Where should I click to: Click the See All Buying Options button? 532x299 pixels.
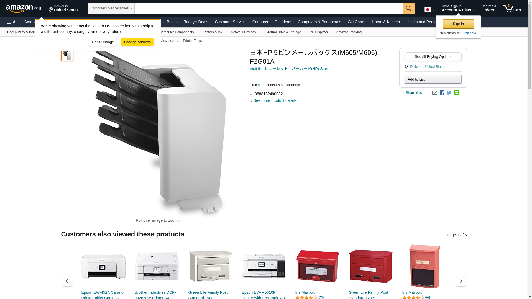(x=433, y=57)
